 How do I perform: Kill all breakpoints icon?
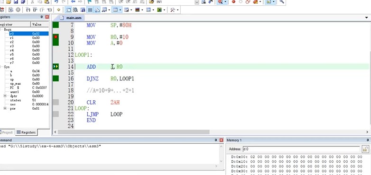(x=256, y=2)
